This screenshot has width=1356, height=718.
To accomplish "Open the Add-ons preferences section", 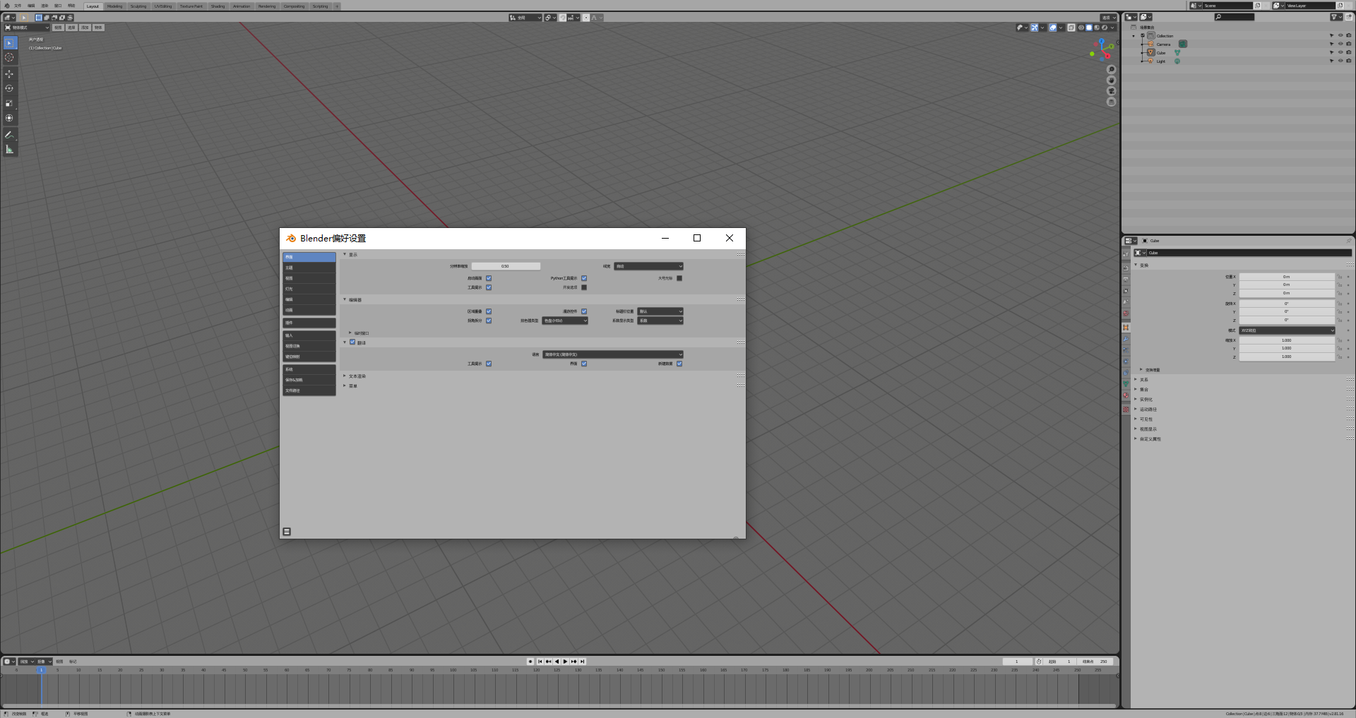I will pyautogui.click(x=309, y=323).
